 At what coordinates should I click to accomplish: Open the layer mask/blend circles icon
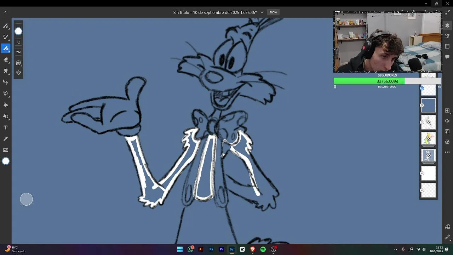point(447,142)
